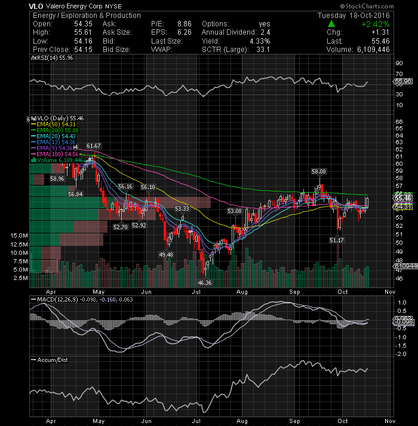The width and height of the screenshot is (418, 426).
Task: Click the Yield value 4.33%
Action: [260, 41]
